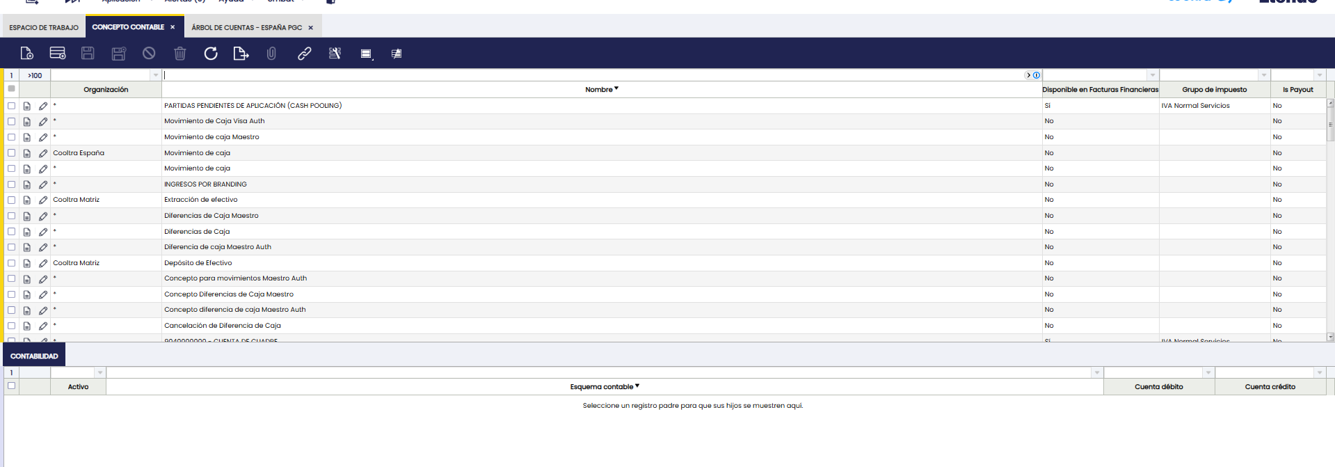Screen dimensions: 1335x467
Task: Click the Nombre filter text field
Action: 591,75
